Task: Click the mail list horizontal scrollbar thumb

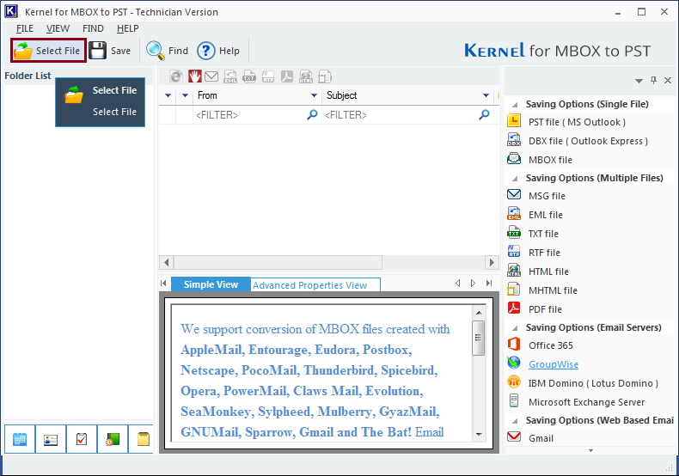Action: (278, 262)
